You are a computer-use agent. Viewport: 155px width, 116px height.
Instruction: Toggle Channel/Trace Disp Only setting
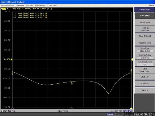click(x=145, y=56)
